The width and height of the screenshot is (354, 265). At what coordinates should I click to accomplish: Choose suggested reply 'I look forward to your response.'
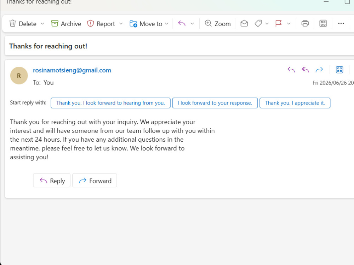(x=215, y=103)
